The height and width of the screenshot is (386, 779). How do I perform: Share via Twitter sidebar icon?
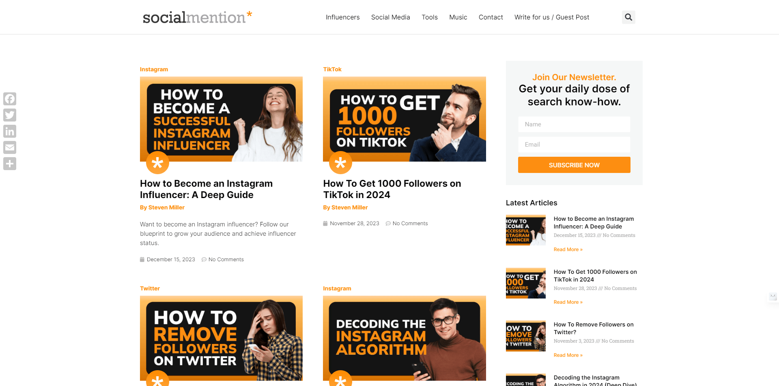point(10,115)
